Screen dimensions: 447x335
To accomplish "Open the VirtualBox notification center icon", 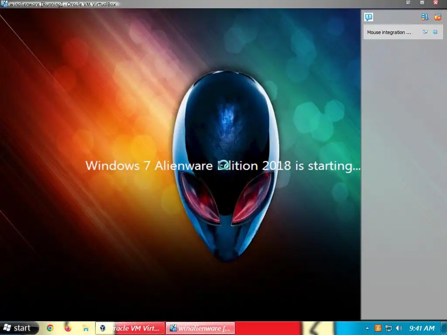I will [368, 17].
